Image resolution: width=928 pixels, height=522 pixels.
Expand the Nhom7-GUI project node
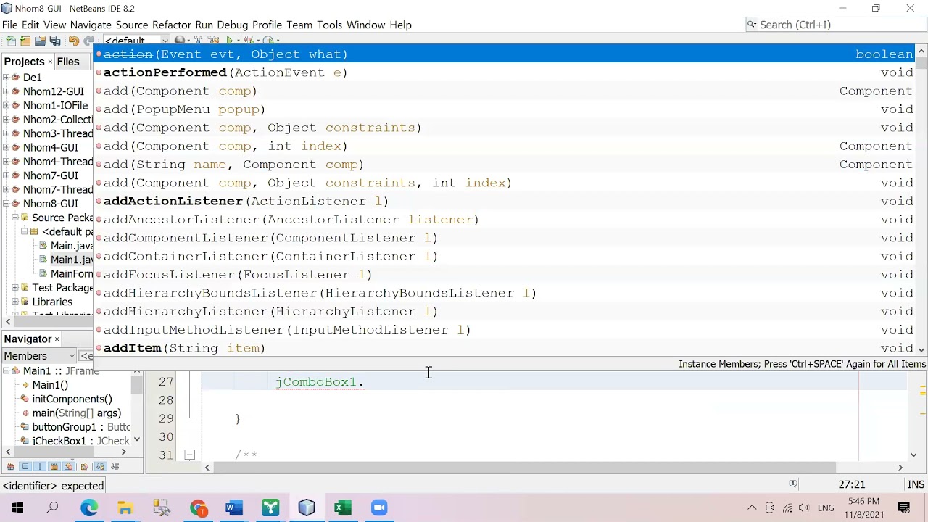(x=6, y=175)
